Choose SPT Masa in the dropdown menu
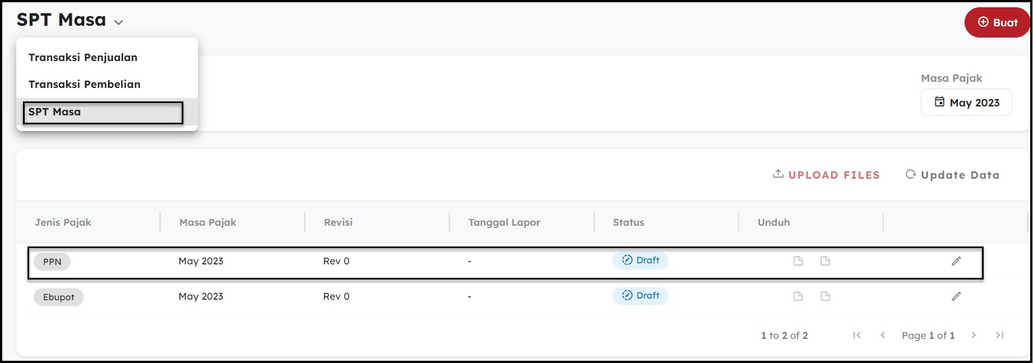Viewport: 1033px width, 363px height. pyautogui.click(x=55, y=112)
